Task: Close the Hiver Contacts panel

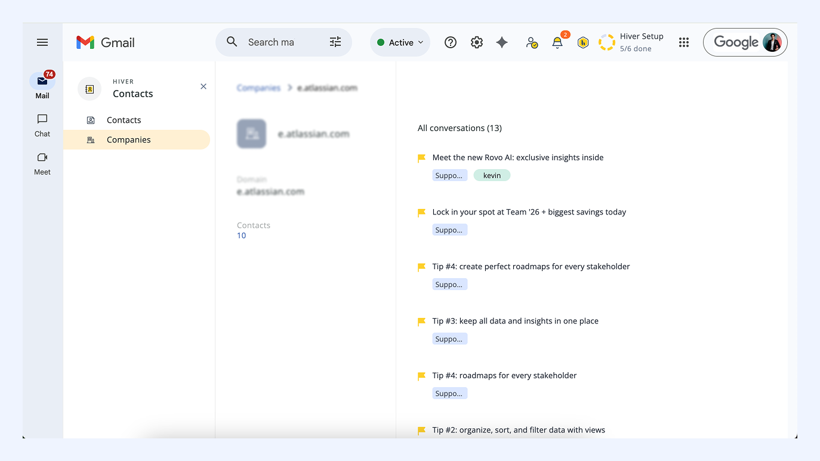Action: click(x=204, y=86)
